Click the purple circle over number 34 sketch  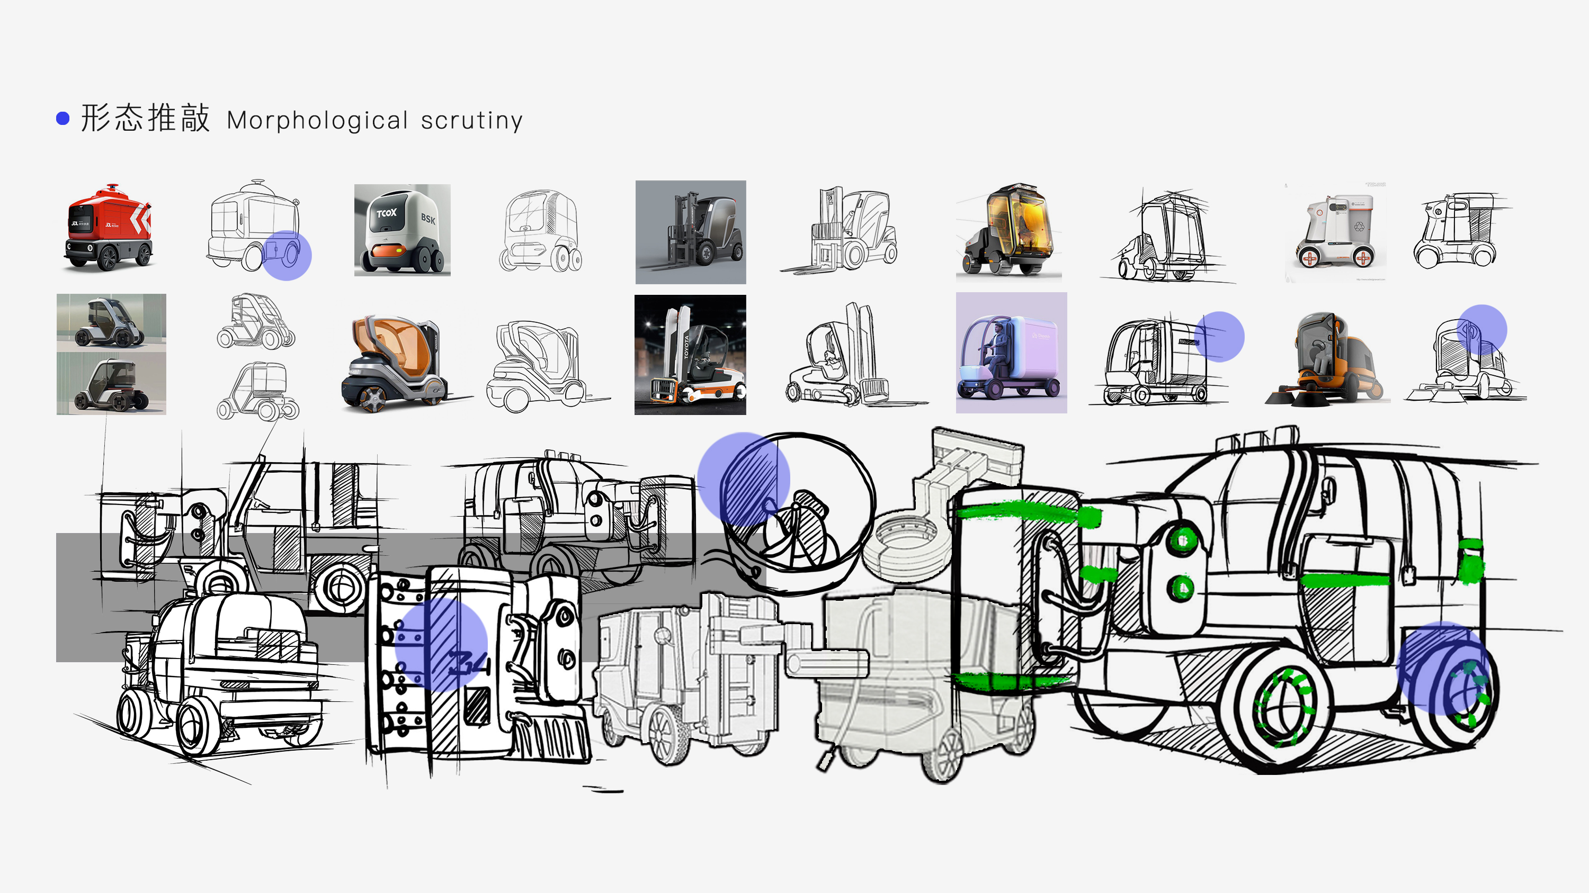441,644
